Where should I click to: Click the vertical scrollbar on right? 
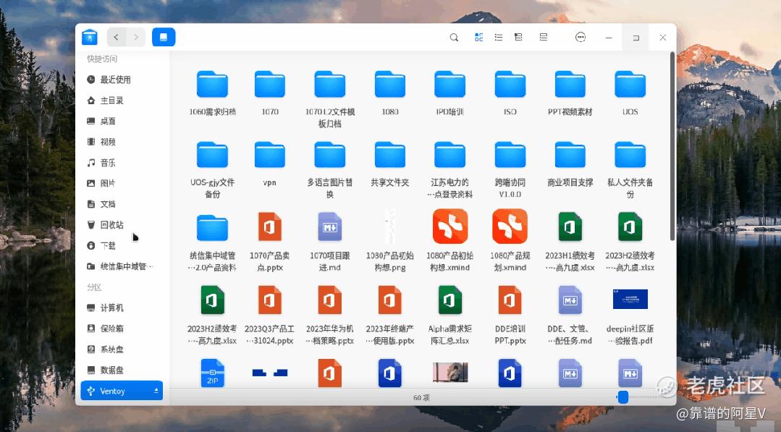tap(672, 147)
